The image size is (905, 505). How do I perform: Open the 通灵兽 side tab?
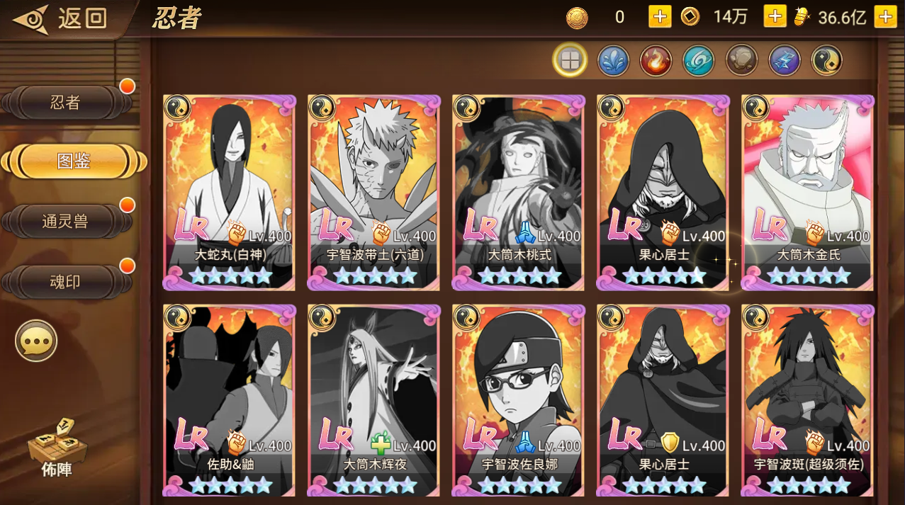click(67, 222)
